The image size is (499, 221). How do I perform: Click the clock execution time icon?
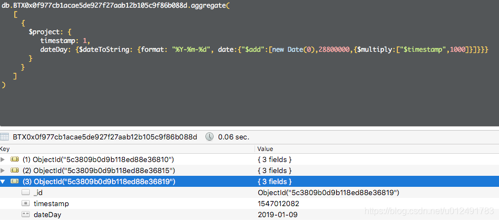[x=209, y=137]
